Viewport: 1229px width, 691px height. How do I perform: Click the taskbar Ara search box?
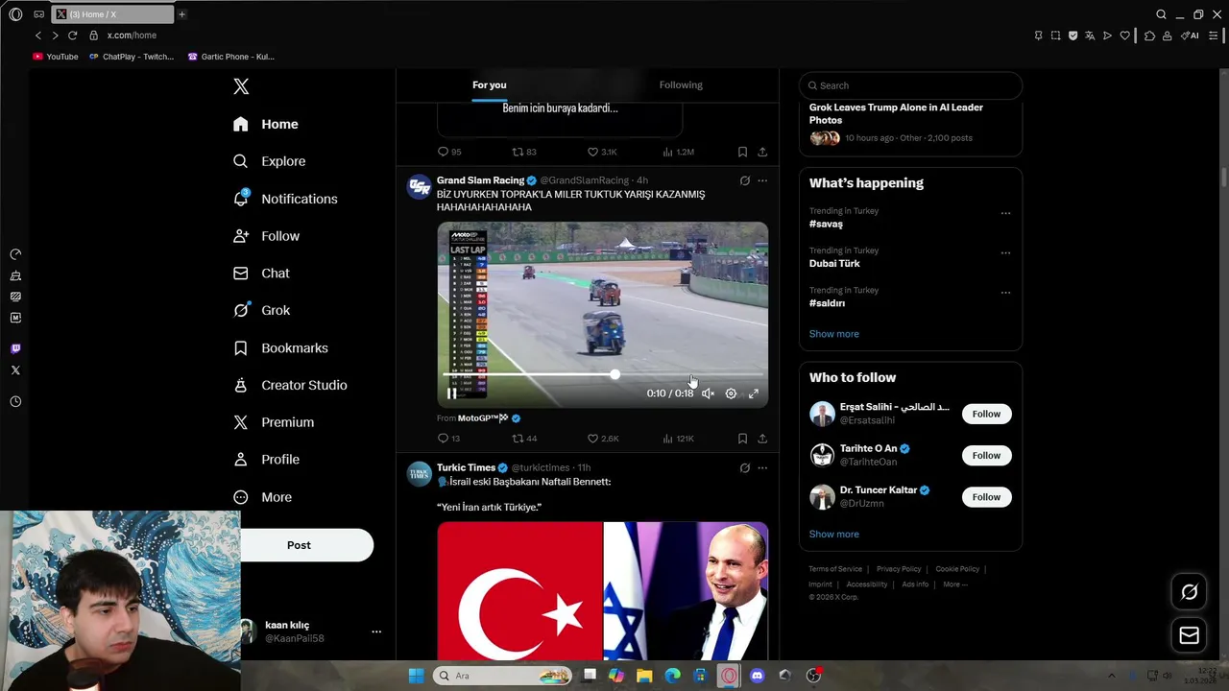(x=502, y=676)
